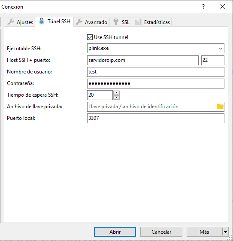Screen dimensions: 233x241
Task: Expand the Ejecutable SSH plink.exe dropdown
Action: [221, 49]
